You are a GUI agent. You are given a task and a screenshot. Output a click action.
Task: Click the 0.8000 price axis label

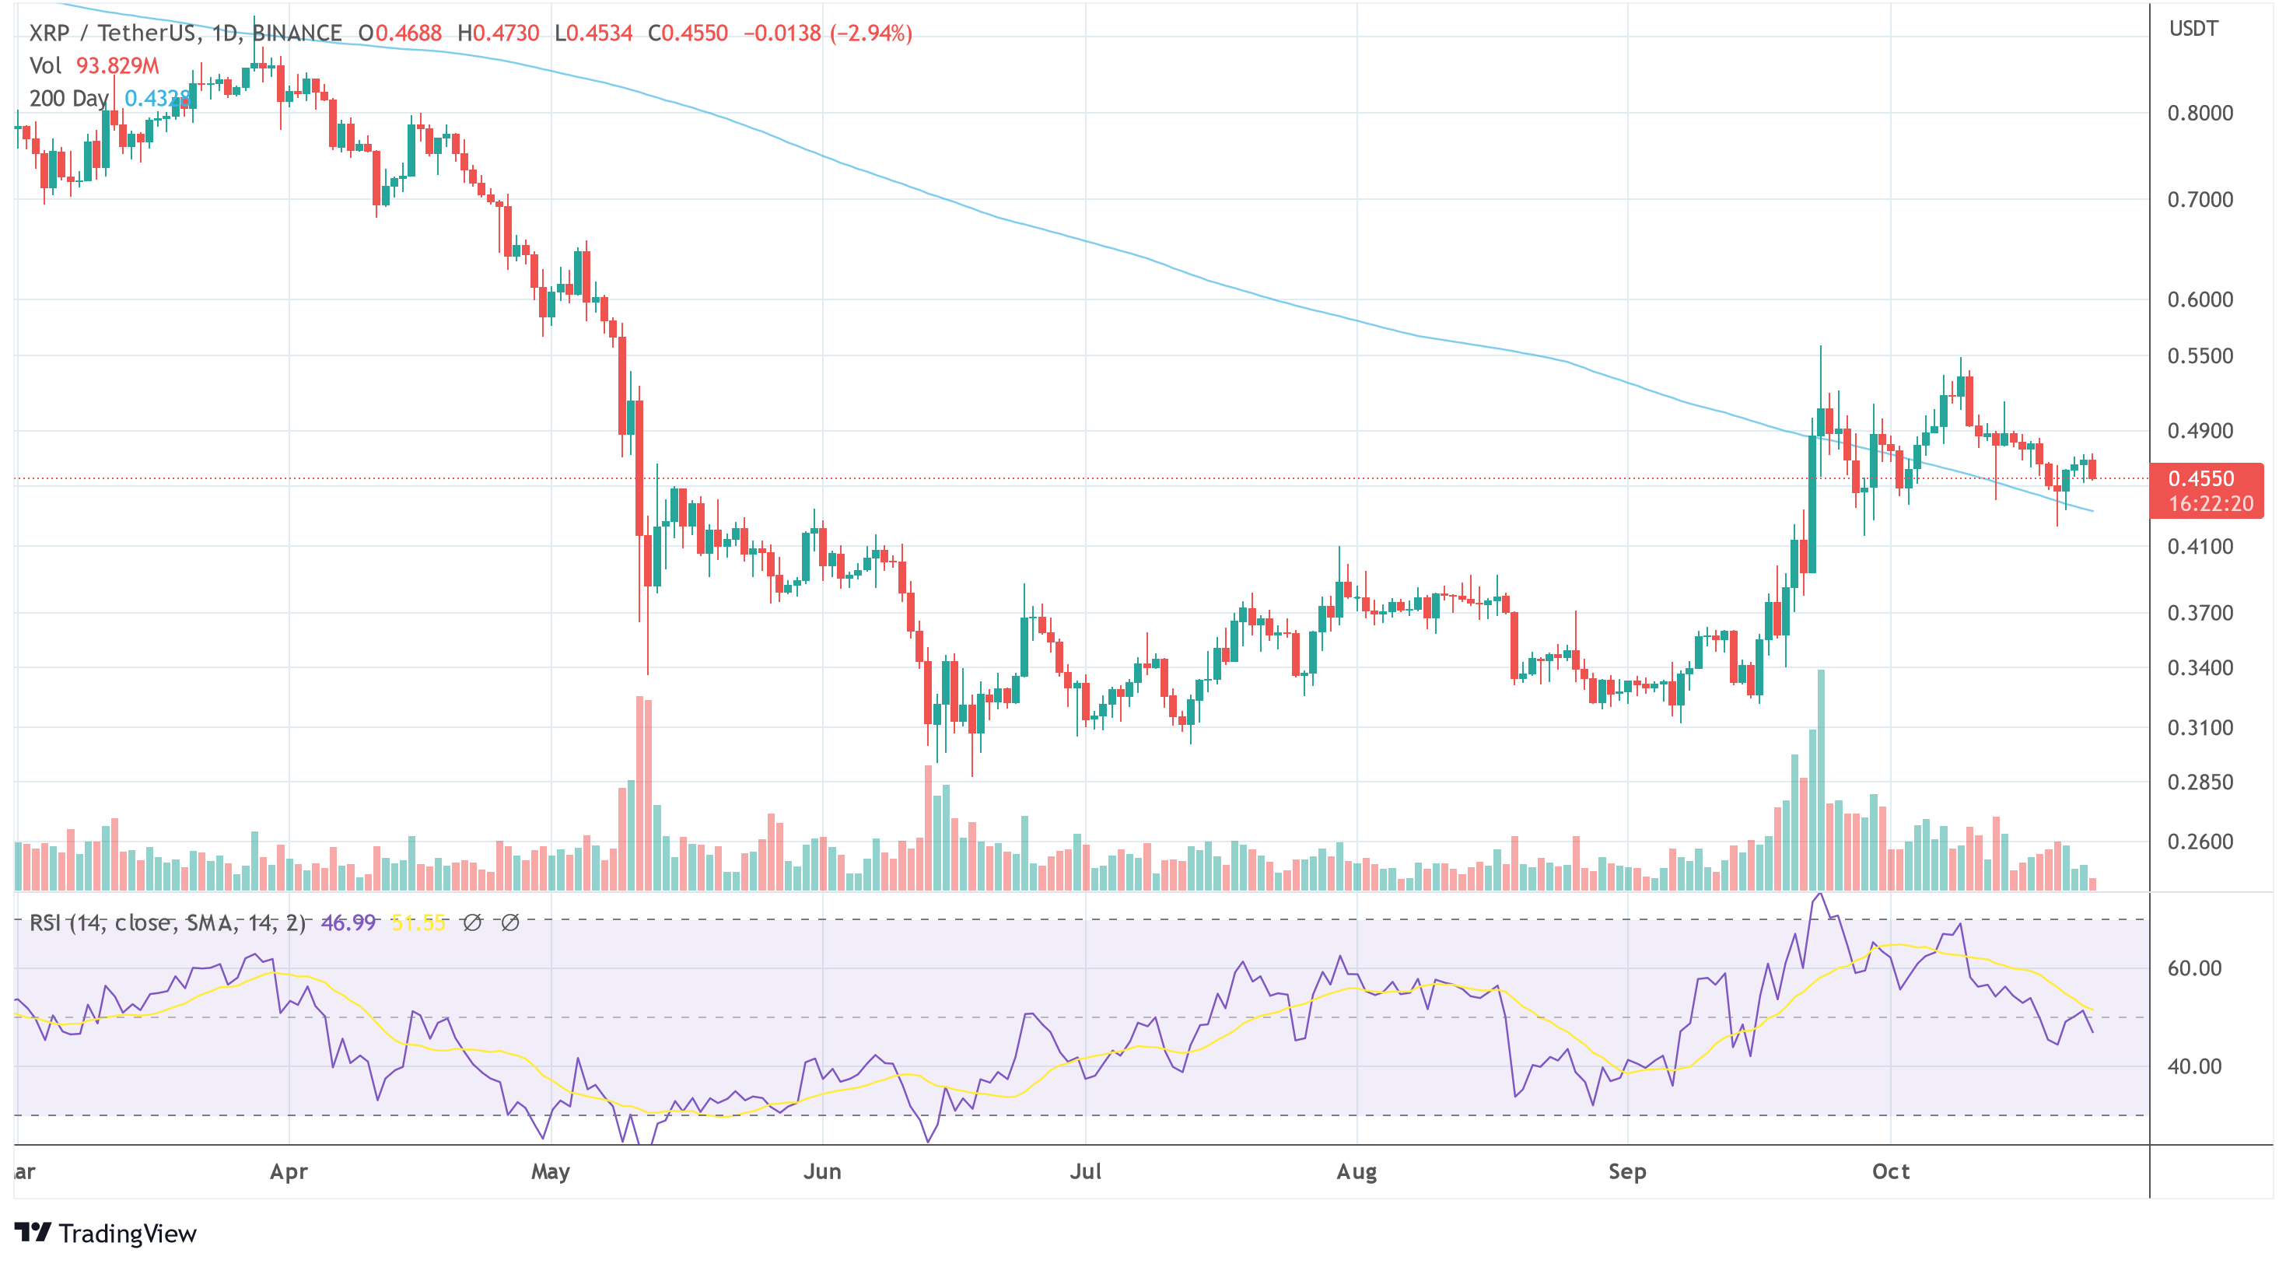[2200, 113]
